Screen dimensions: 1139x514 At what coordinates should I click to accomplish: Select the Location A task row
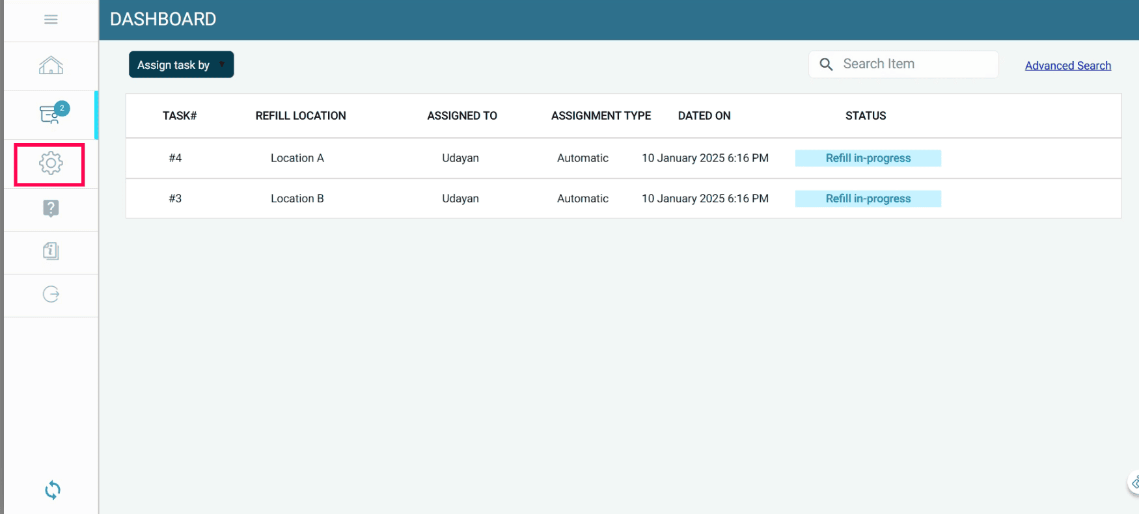[297, 158]
